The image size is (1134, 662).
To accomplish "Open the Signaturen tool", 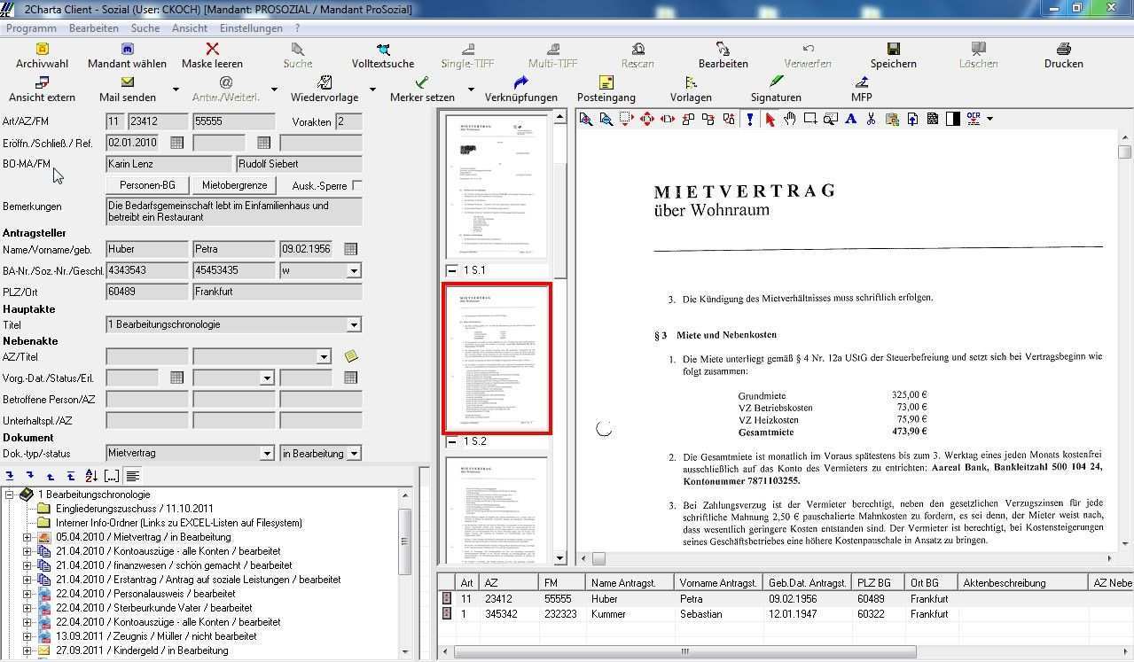I will pyautogui.click(x=776, y=83).
